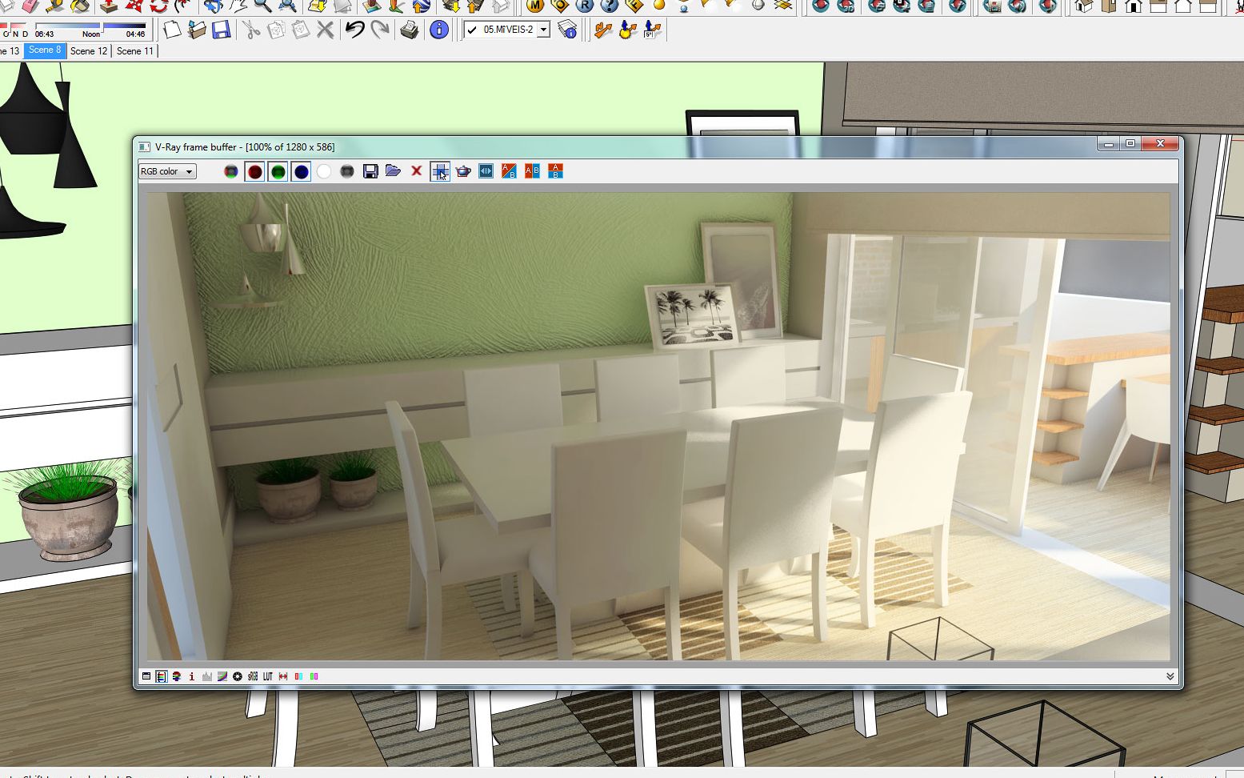Toggle visibility checkmark of current layer

tap(472, 30)
